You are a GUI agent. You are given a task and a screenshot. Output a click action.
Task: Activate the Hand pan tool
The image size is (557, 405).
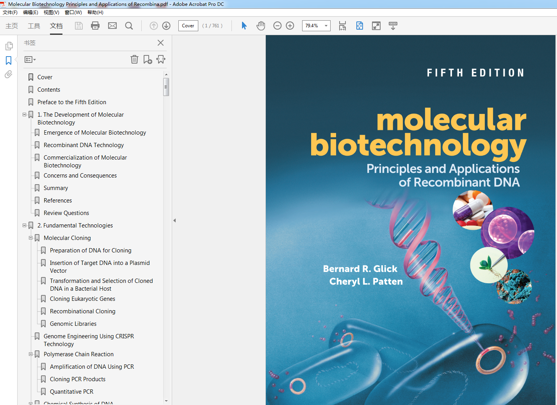[261, 26]
